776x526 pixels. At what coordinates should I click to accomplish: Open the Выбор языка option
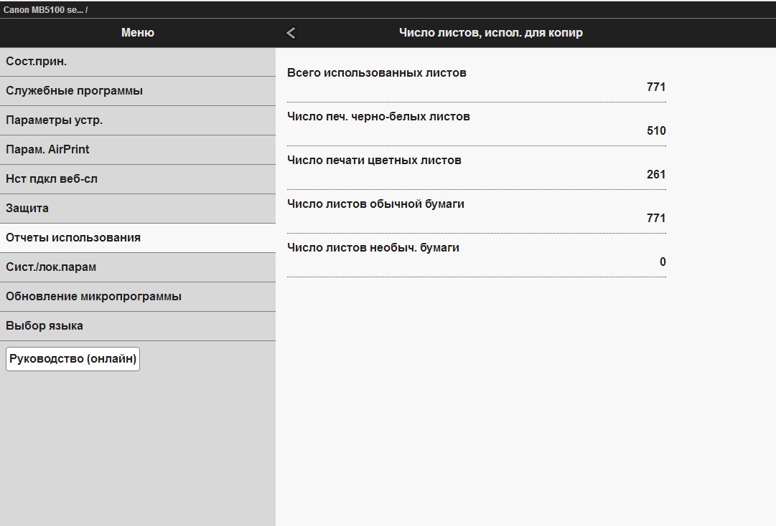(137, 326)
